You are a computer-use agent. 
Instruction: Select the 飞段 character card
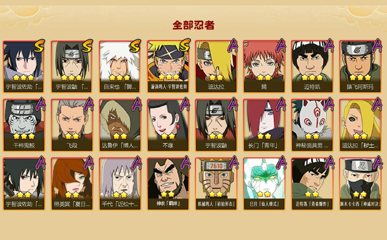(x=72, y=125)
